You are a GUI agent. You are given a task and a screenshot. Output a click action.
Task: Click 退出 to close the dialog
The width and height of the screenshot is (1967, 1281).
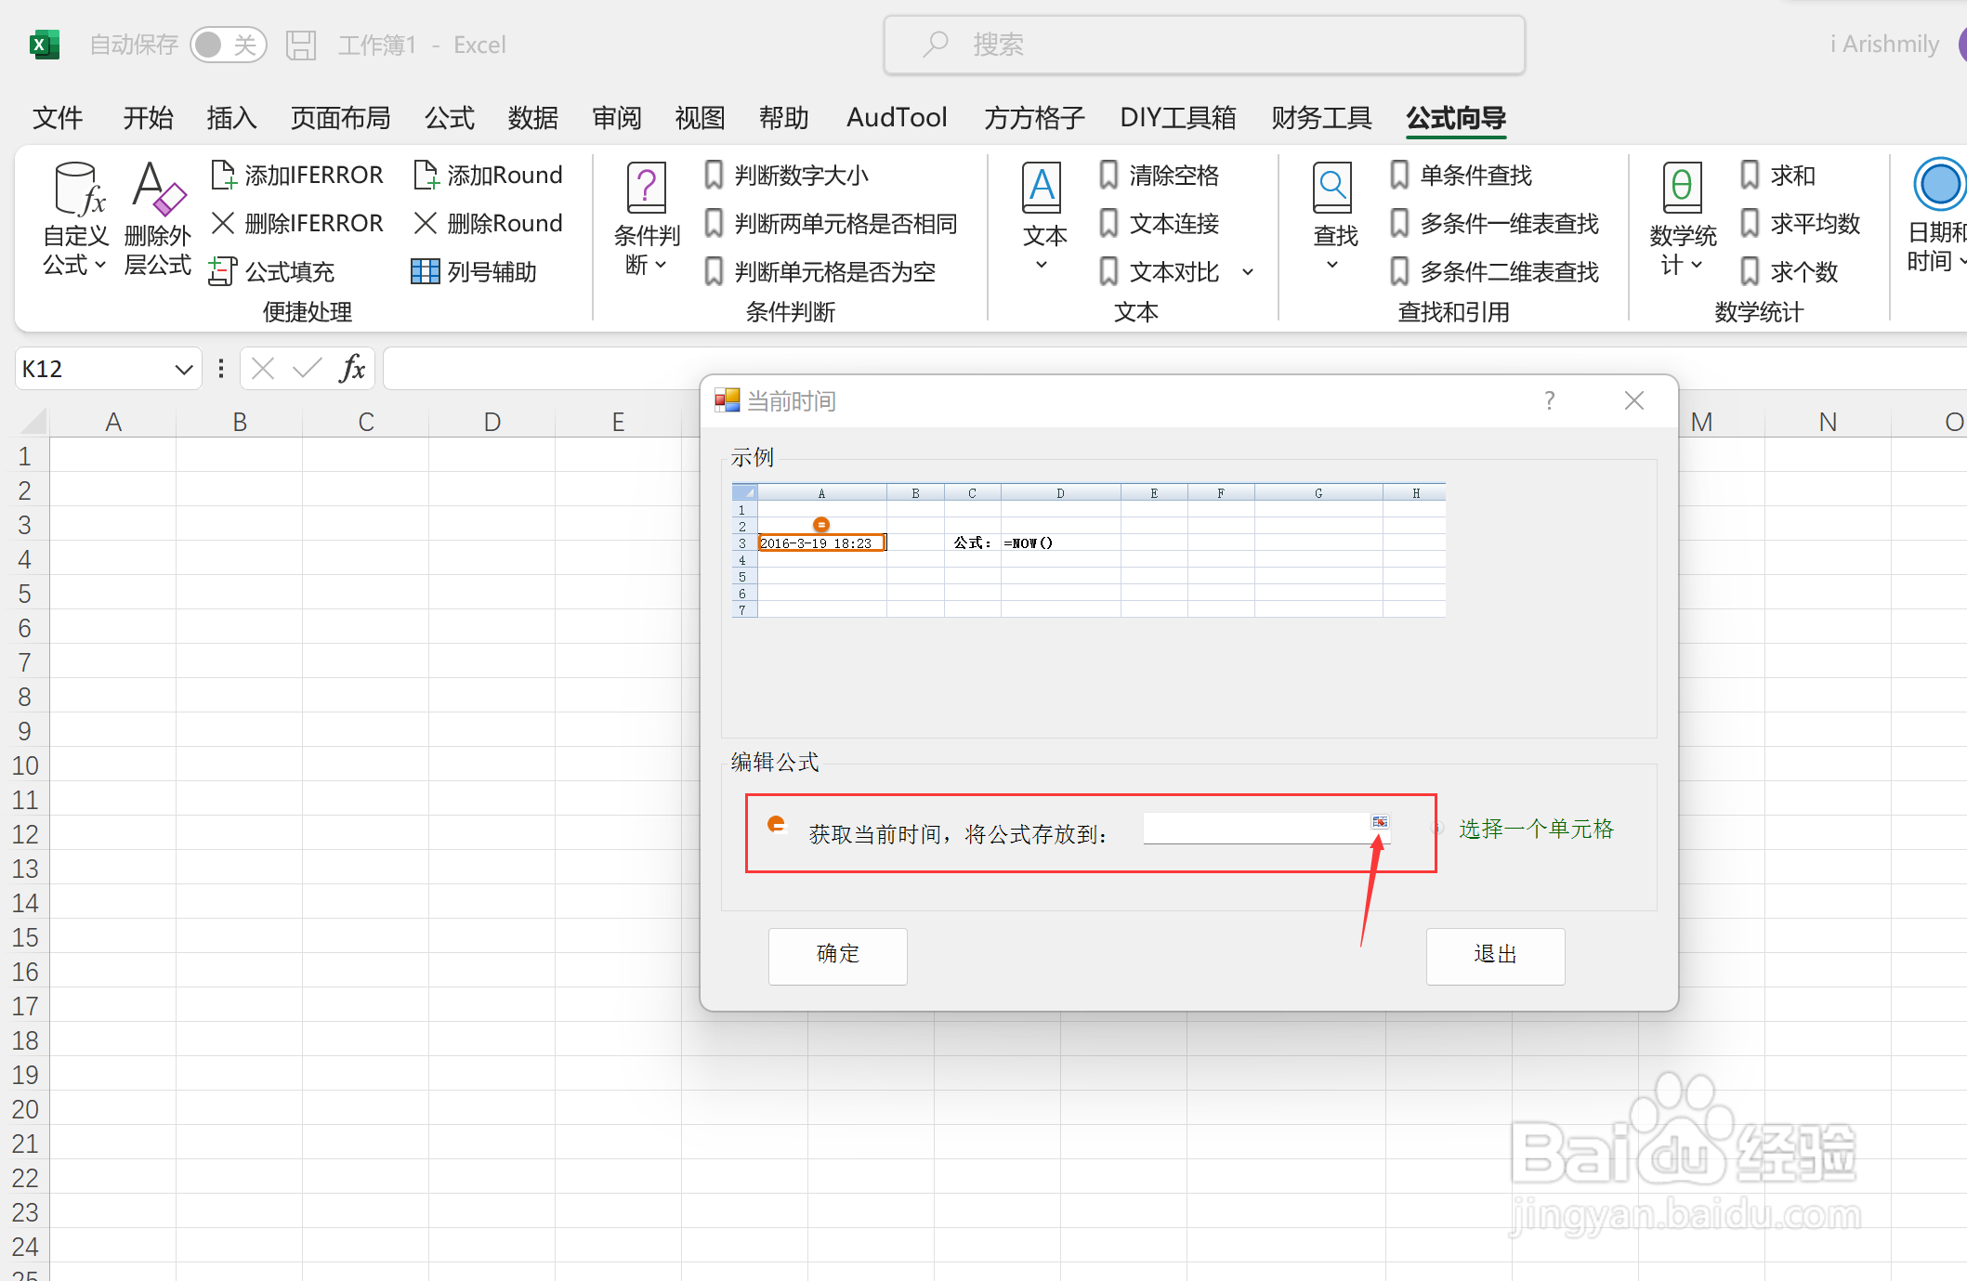[x=1495, y=956]
